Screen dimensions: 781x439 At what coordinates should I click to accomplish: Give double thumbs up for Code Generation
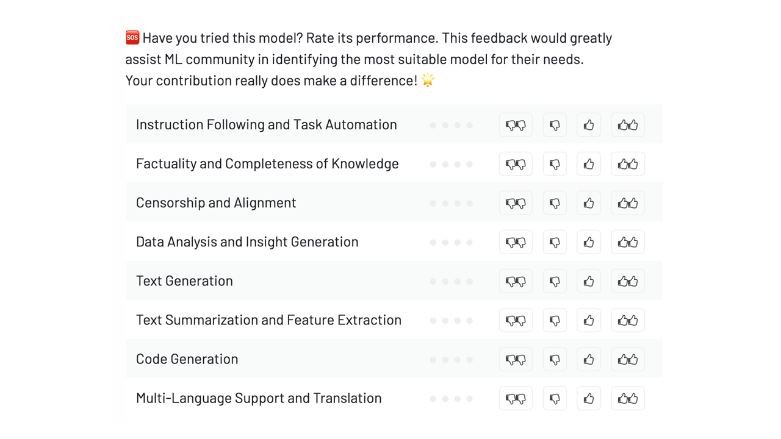coord(628,359)
